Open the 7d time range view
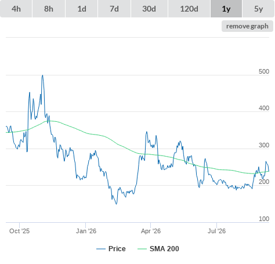The width and height of the screenshot is (275, 264). point(114,9)
